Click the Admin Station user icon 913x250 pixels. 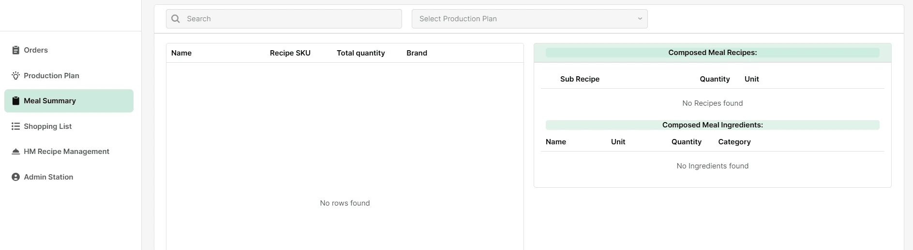15,177
